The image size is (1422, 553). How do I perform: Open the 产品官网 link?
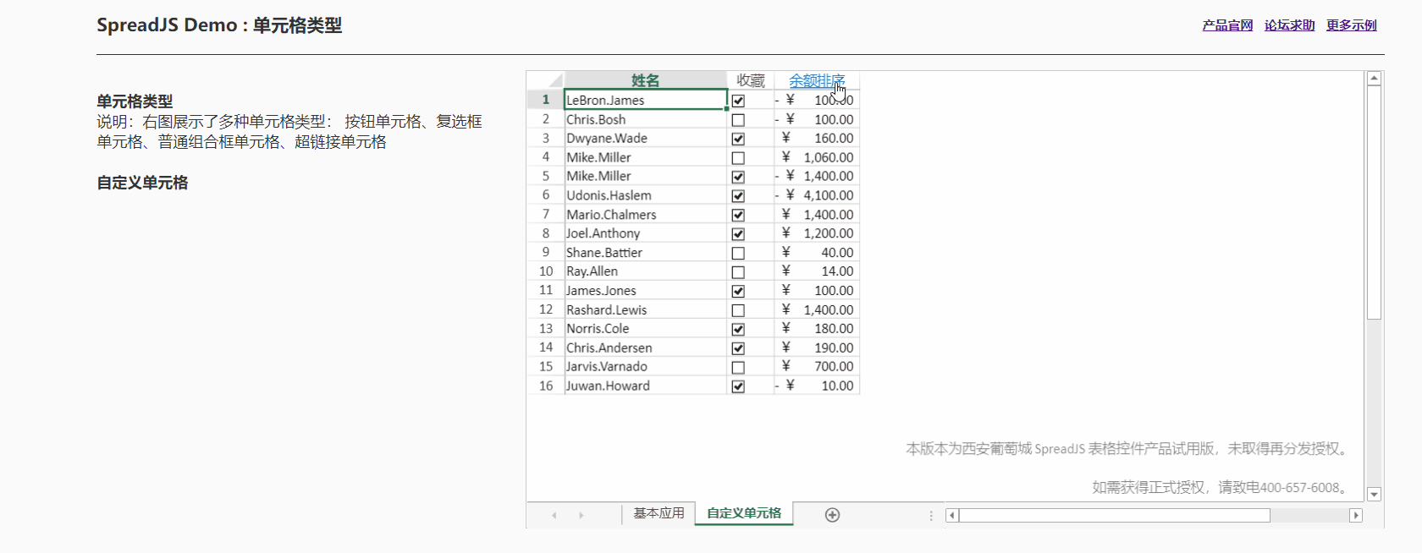[x=1227, y=25]
